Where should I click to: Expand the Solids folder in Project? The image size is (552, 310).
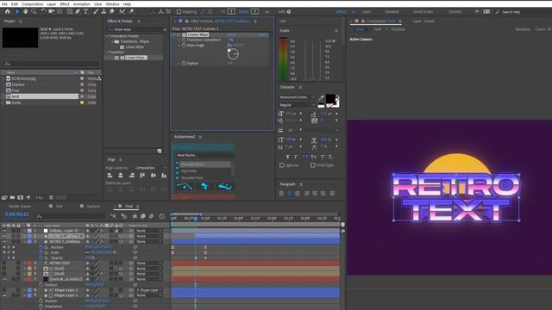[3, 102]
